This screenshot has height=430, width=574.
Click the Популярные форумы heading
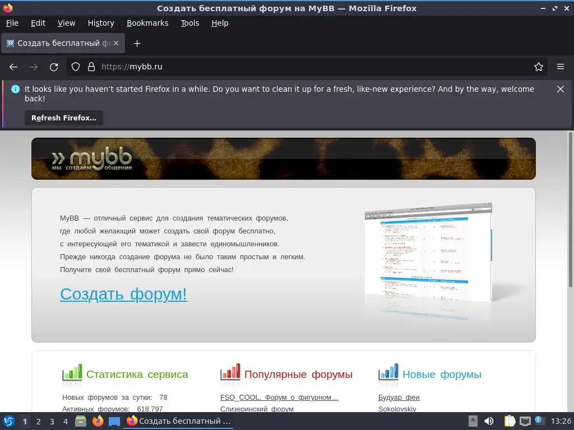pyautogui.click(x=298, y=375)
